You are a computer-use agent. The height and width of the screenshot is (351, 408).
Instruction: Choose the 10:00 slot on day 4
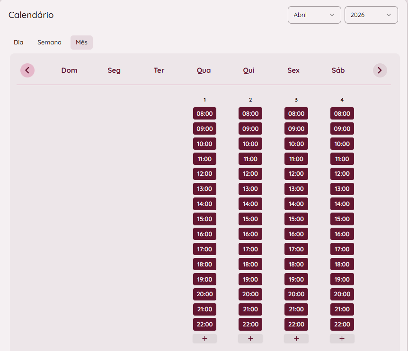[x=342, y=144]
